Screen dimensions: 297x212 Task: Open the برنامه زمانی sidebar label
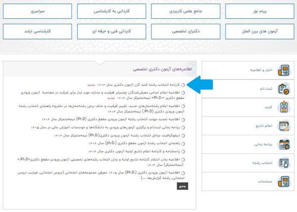point(263,144)
